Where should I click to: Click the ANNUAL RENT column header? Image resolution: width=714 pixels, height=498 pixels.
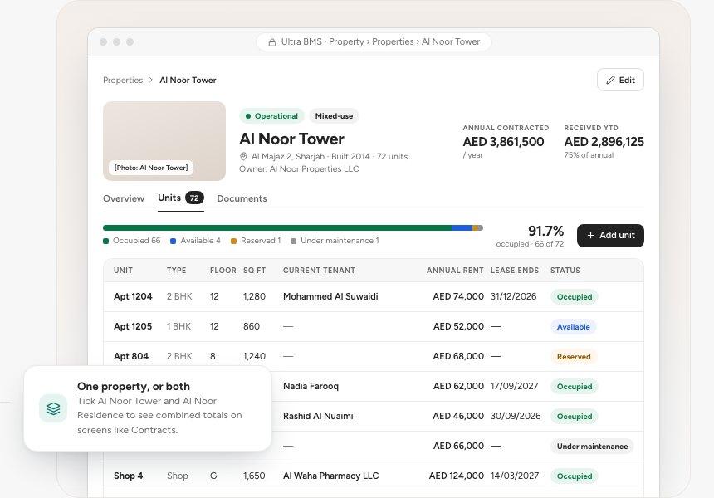point(455,271)
